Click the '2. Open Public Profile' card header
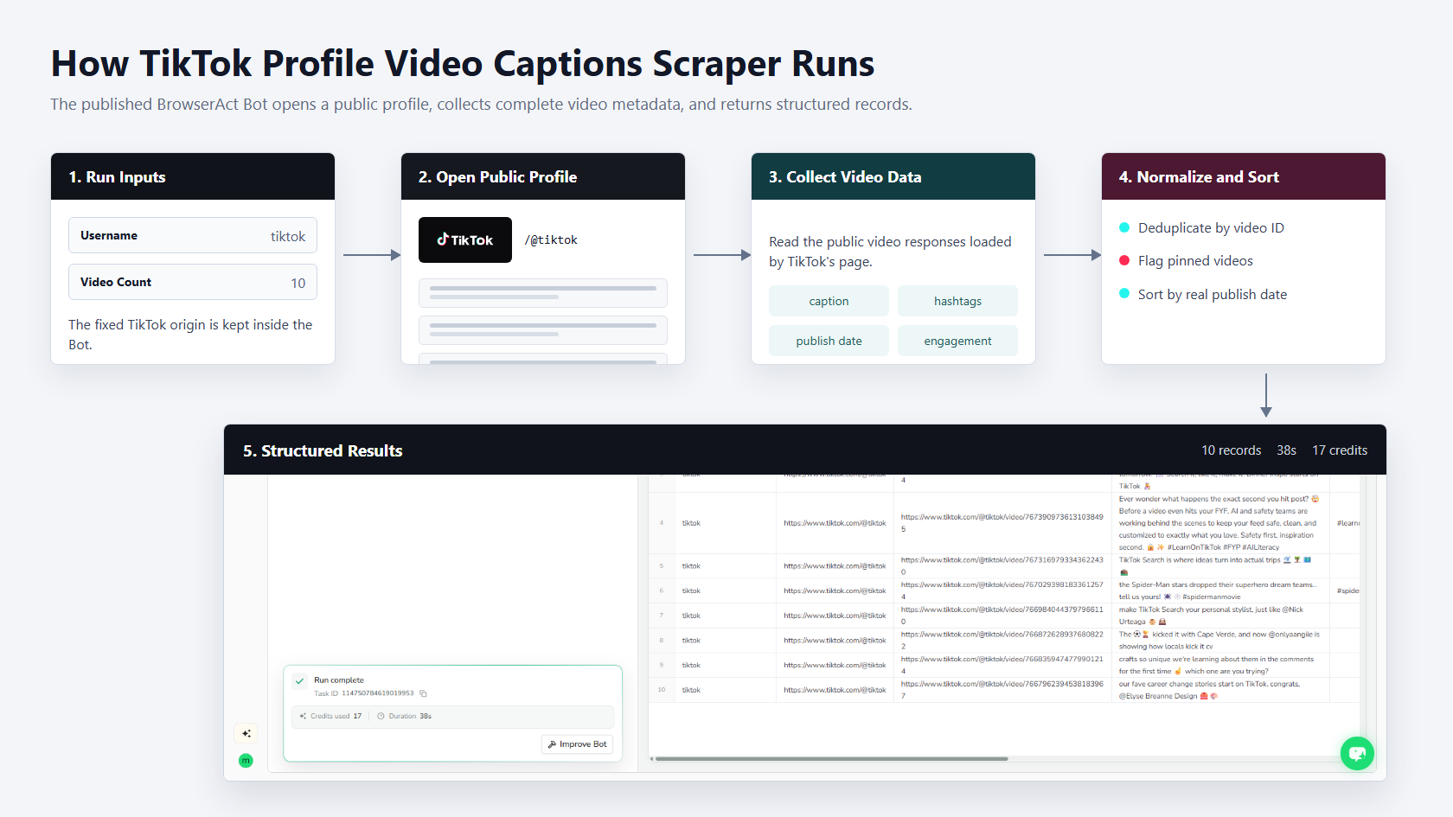 (543, 176)
